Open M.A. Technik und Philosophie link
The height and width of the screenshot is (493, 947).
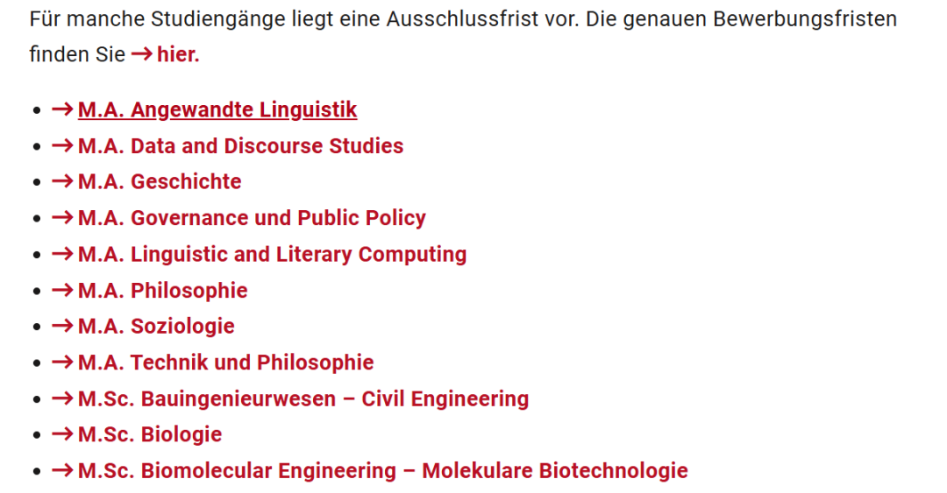[225, 363]
